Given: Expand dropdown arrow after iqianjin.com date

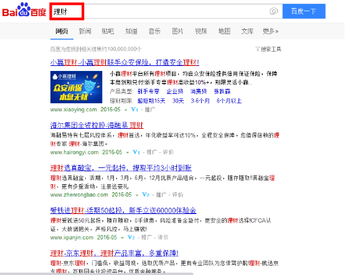Looking at the screenshot, I should [x=122, y=238].
